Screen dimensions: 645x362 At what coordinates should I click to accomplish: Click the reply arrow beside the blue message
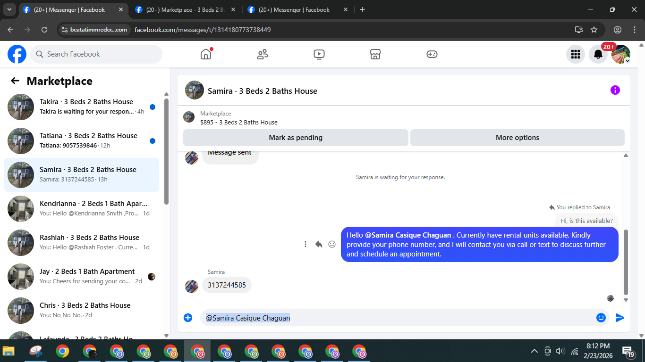coord(319,244)
